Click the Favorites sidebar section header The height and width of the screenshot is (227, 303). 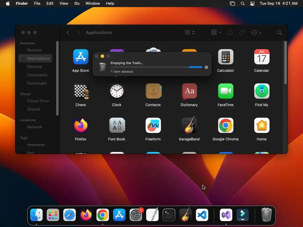[28, 43]
